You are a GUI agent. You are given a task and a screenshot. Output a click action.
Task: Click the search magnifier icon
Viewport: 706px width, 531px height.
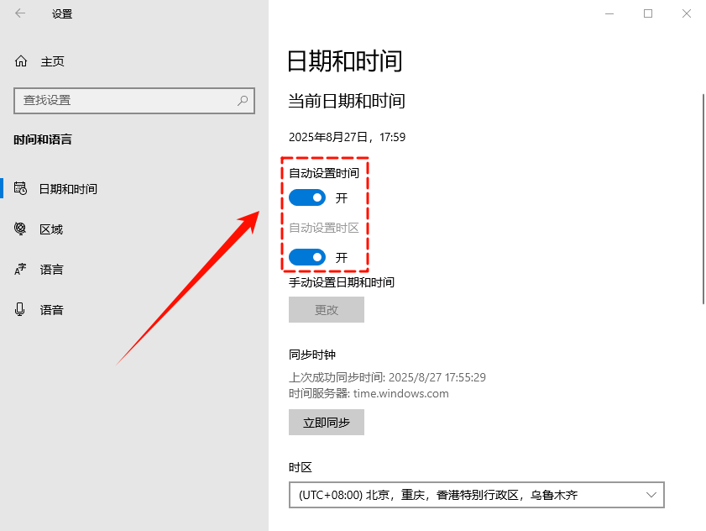click(x=243, y=100)
